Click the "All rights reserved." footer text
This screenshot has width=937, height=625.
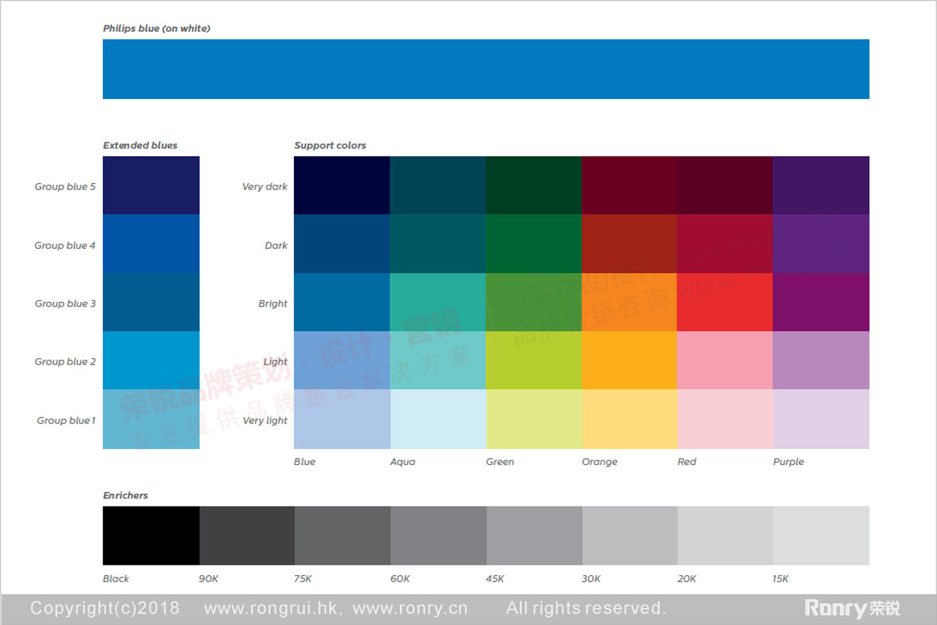(586, 608)
